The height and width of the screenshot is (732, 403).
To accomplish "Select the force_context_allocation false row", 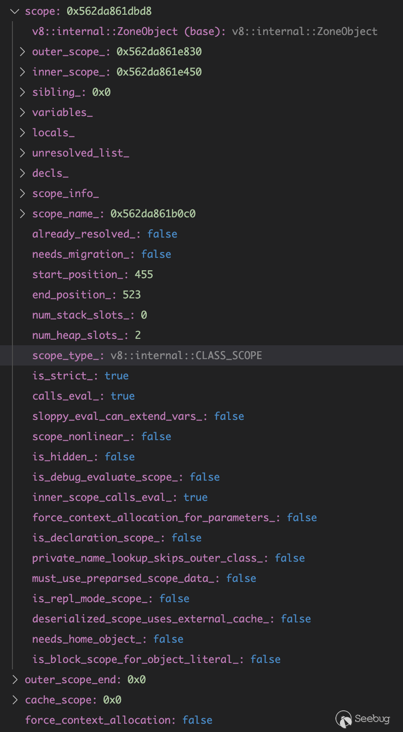I will (119, 720).
